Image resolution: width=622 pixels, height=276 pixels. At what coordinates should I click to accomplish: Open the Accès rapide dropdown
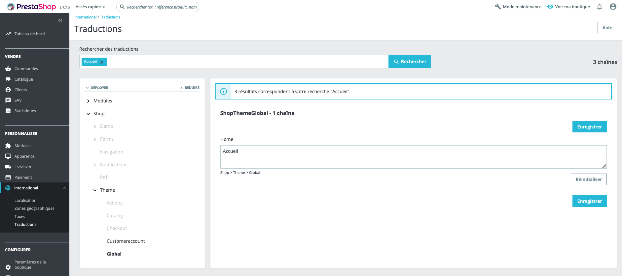[x=90, y=7]
